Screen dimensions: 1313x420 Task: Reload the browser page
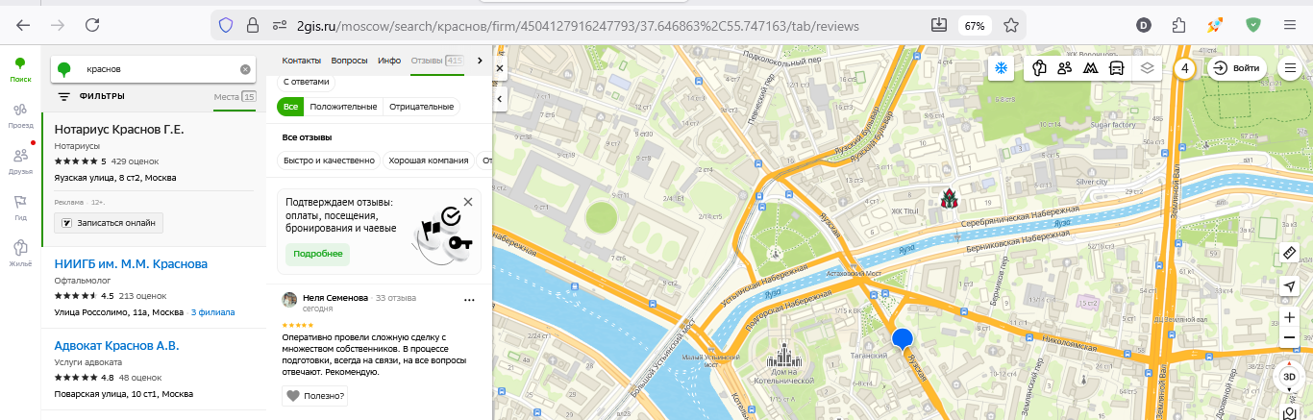91,25
